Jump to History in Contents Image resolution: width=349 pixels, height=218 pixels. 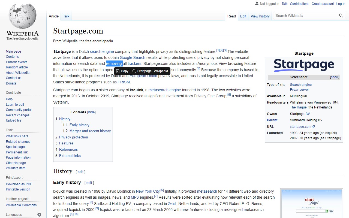tap(65, 119)
